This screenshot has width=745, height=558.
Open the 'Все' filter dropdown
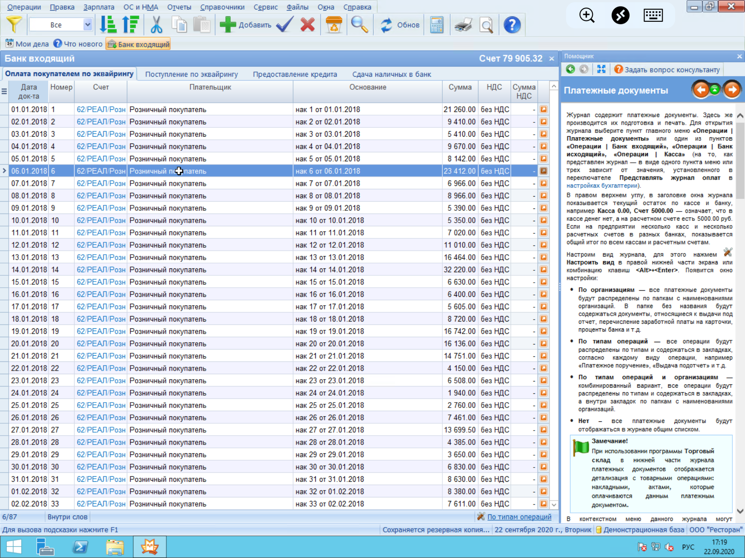pyautogui.click(x=87, y=25)
